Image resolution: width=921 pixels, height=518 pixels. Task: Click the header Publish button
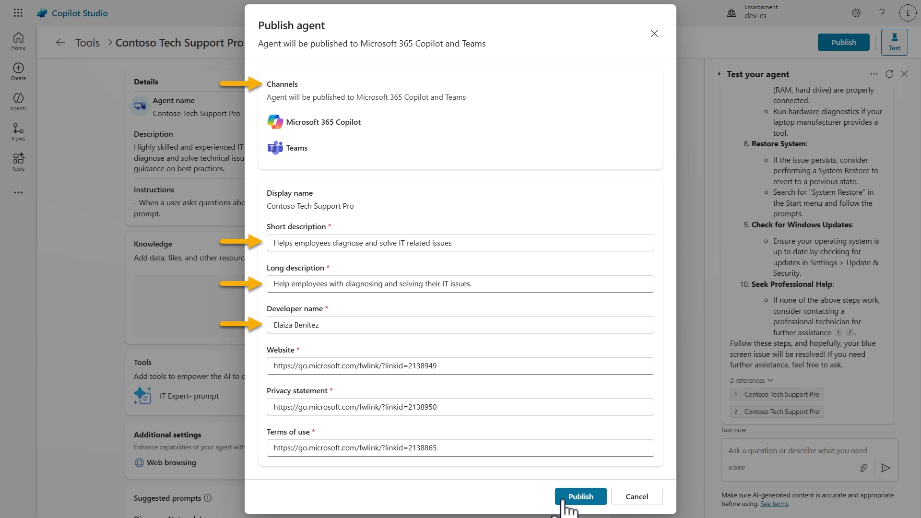[x=843, y=42]
